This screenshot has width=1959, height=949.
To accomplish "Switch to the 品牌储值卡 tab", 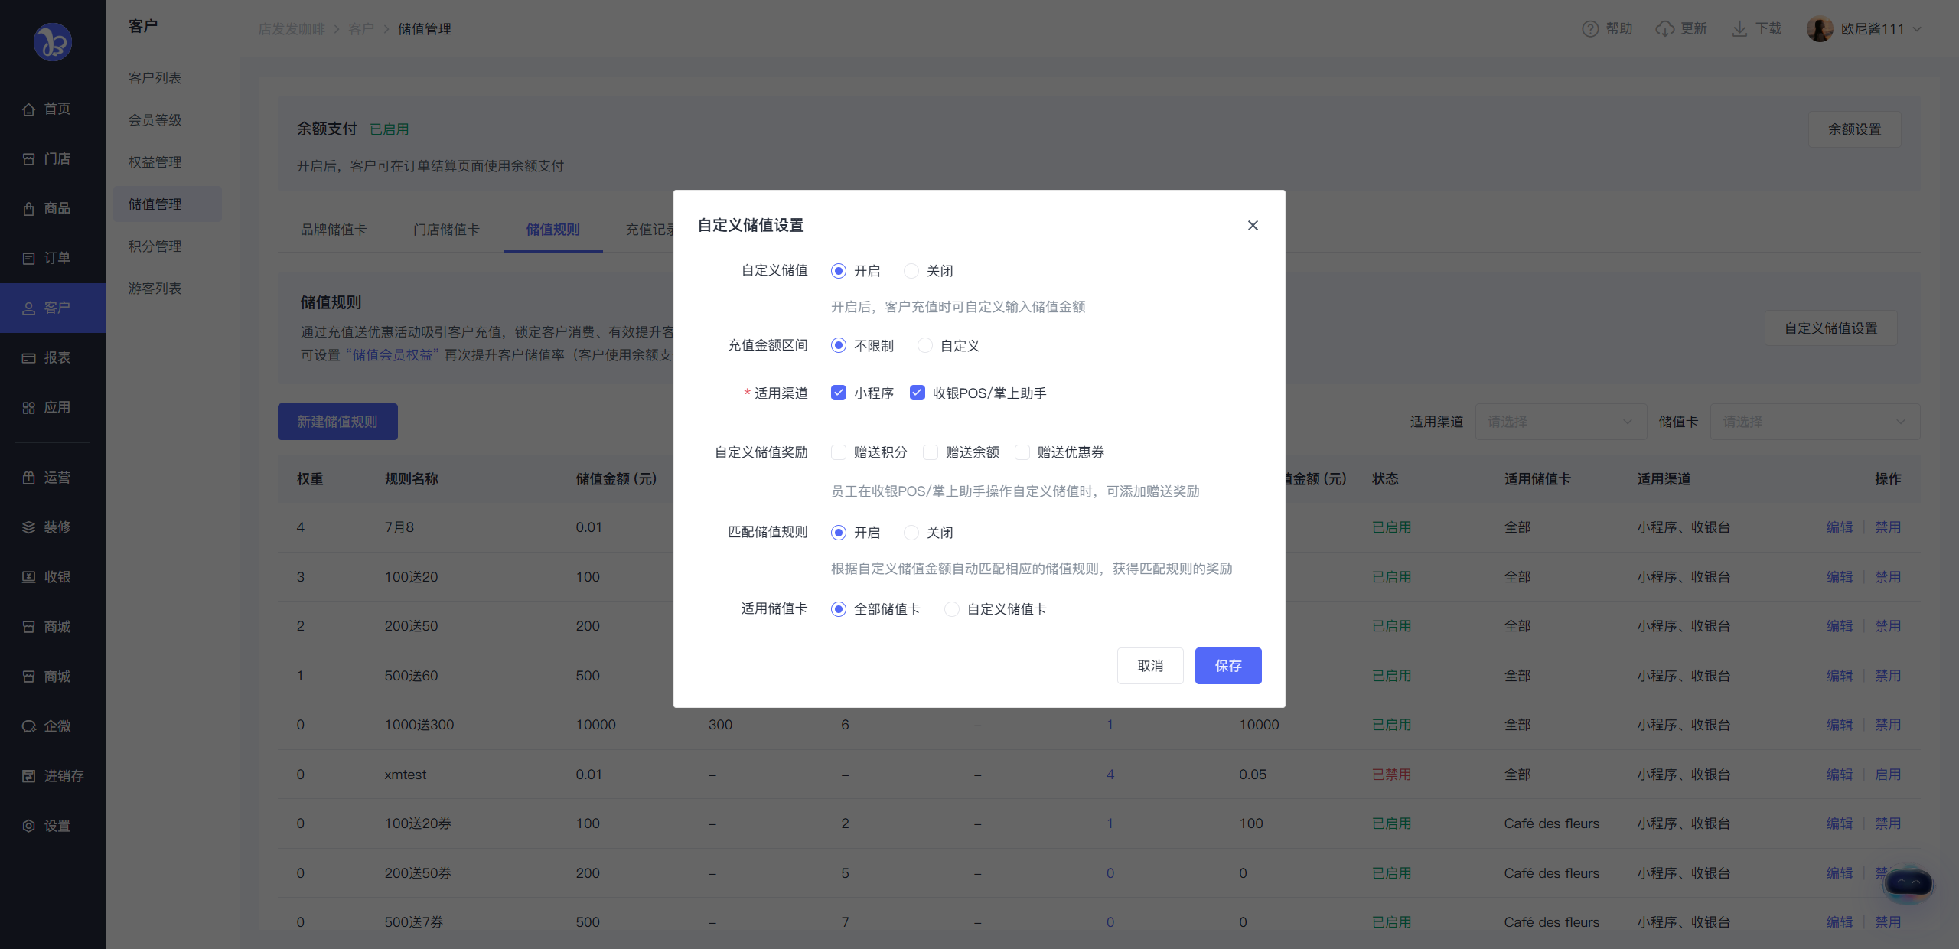I will point(333,230).
